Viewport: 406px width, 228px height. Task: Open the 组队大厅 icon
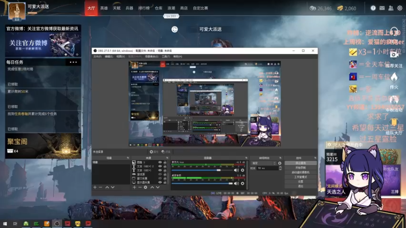click(394, 122)
